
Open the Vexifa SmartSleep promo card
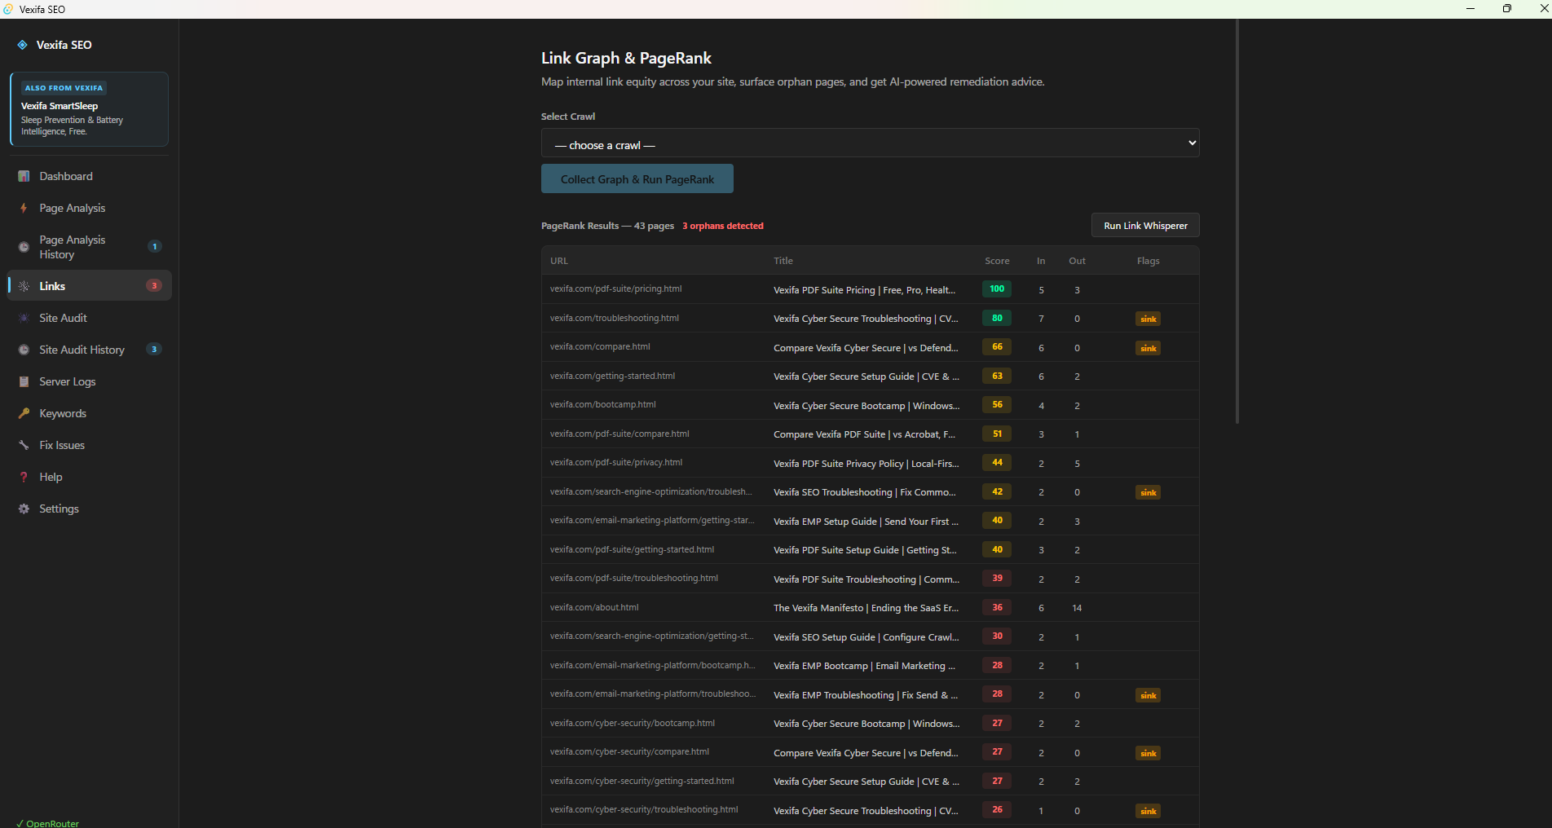point(89,109)
